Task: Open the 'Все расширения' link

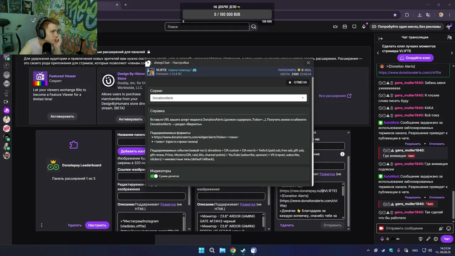Action: [x=335, y=96]
